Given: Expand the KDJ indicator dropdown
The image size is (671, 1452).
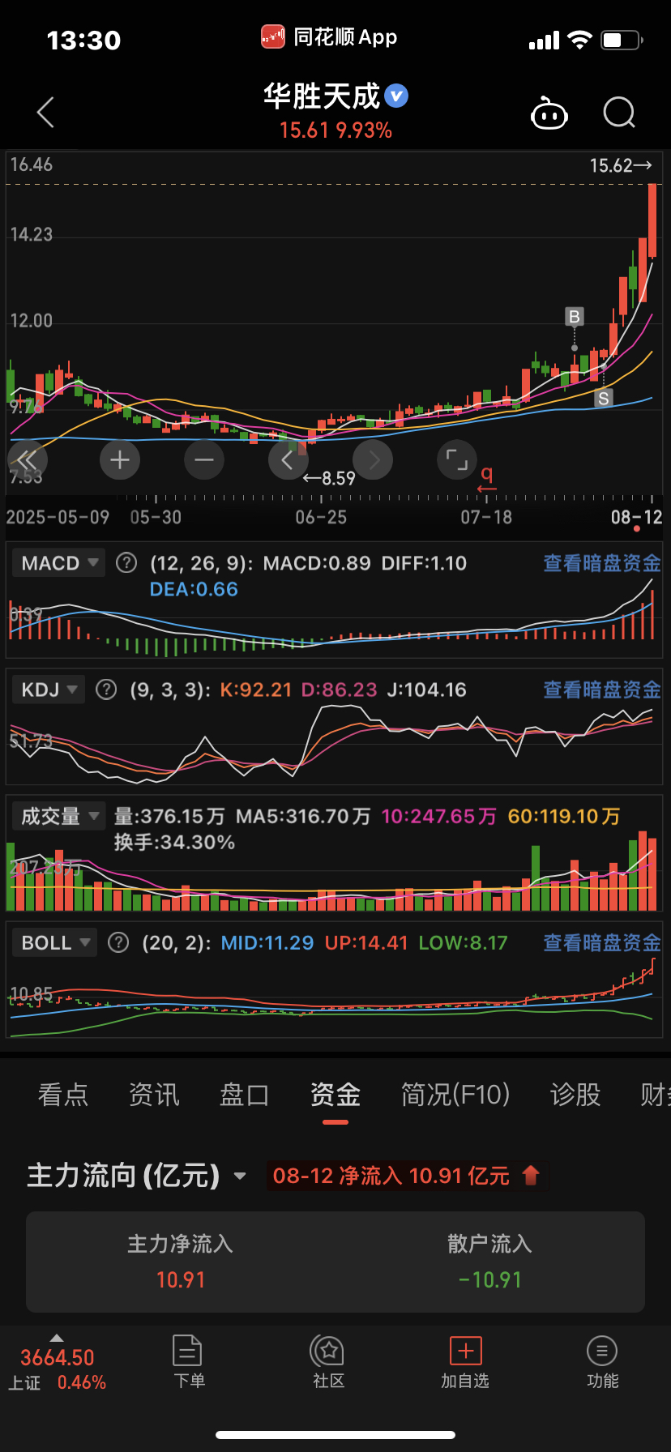Looking at the screenshot, I should click(49, 690).
